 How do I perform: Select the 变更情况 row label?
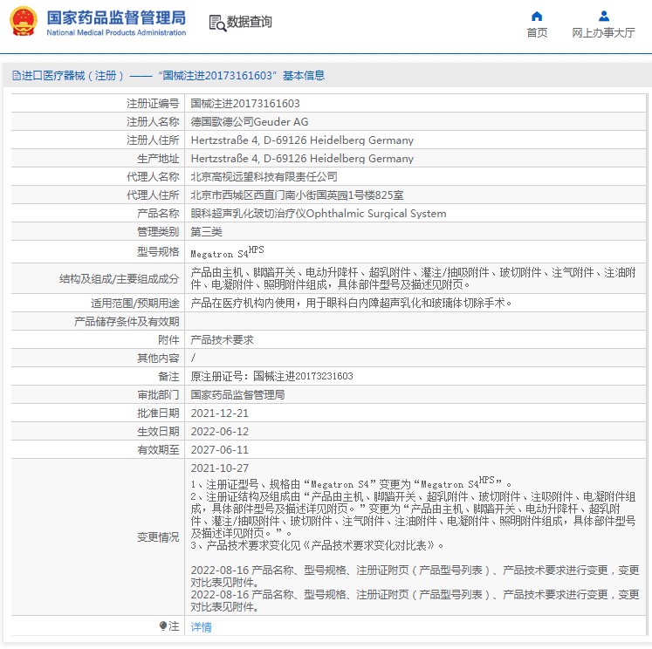coord(159,537)
